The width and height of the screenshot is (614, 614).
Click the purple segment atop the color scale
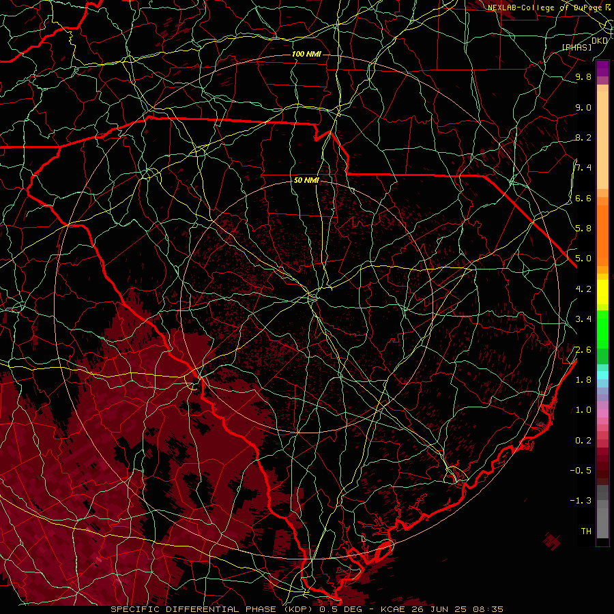click(602, 68)
